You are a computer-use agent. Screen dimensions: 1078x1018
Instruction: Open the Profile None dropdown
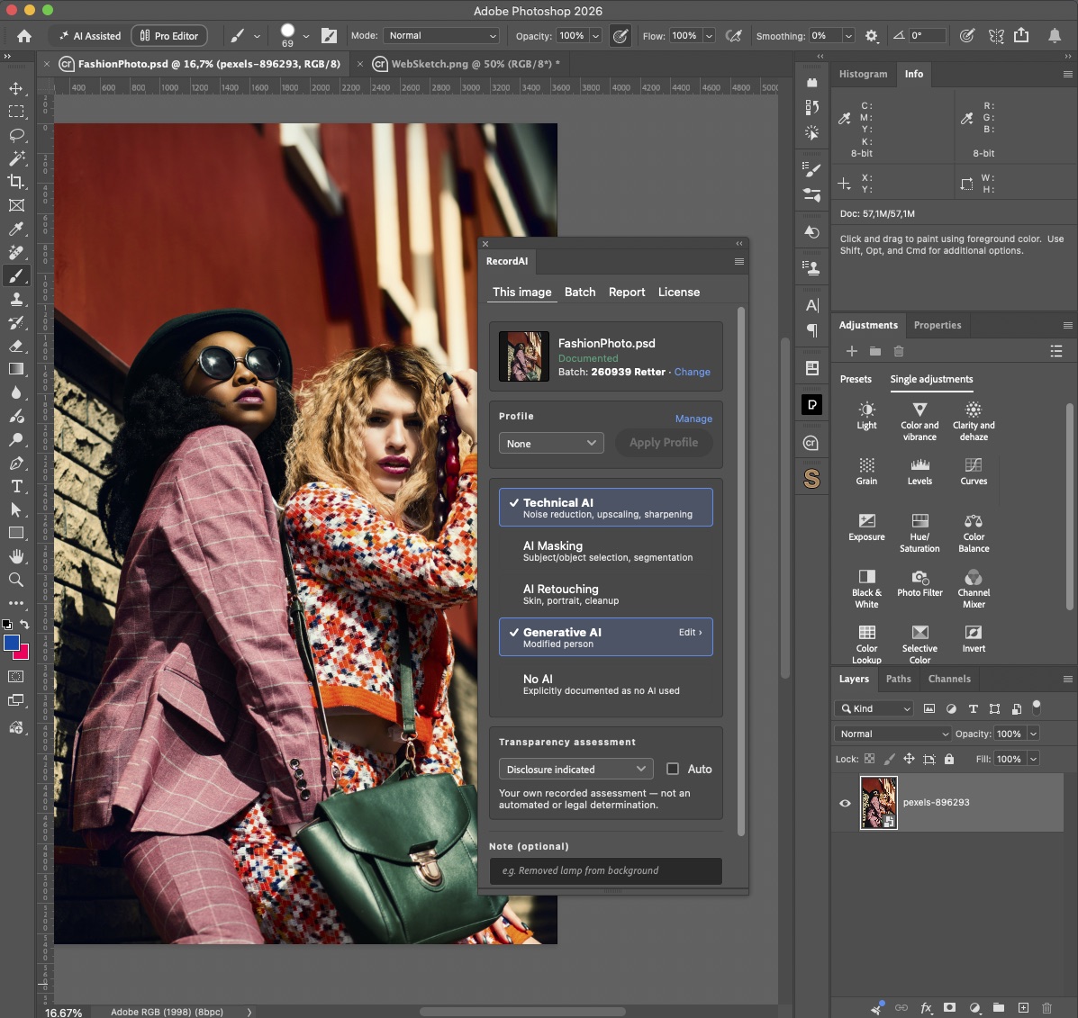coord(551,443)
